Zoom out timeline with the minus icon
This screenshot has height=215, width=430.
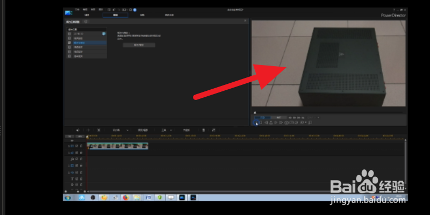click(66, 191)
